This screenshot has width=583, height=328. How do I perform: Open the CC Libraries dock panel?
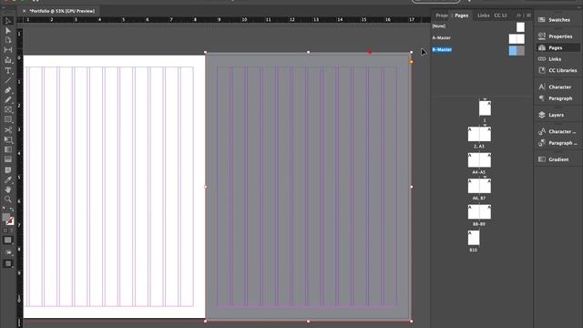(557, 70)
